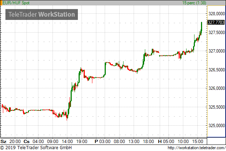Click the 20:00 time axis label
The height and width of the screenshot is (151, 226).
click(x=15, y=142)
